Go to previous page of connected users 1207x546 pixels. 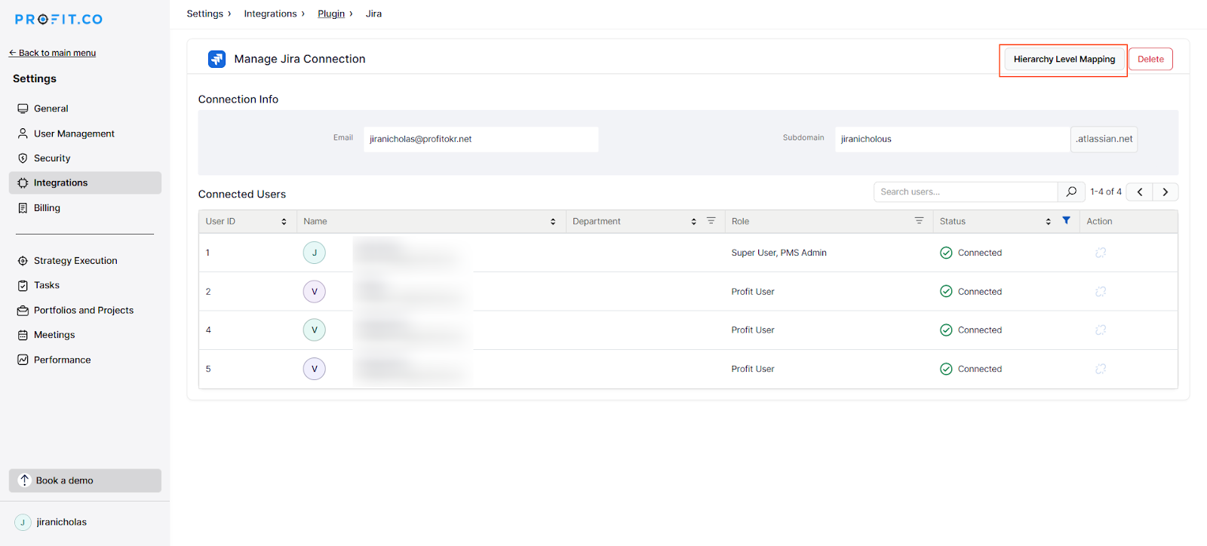[1140, 192]
